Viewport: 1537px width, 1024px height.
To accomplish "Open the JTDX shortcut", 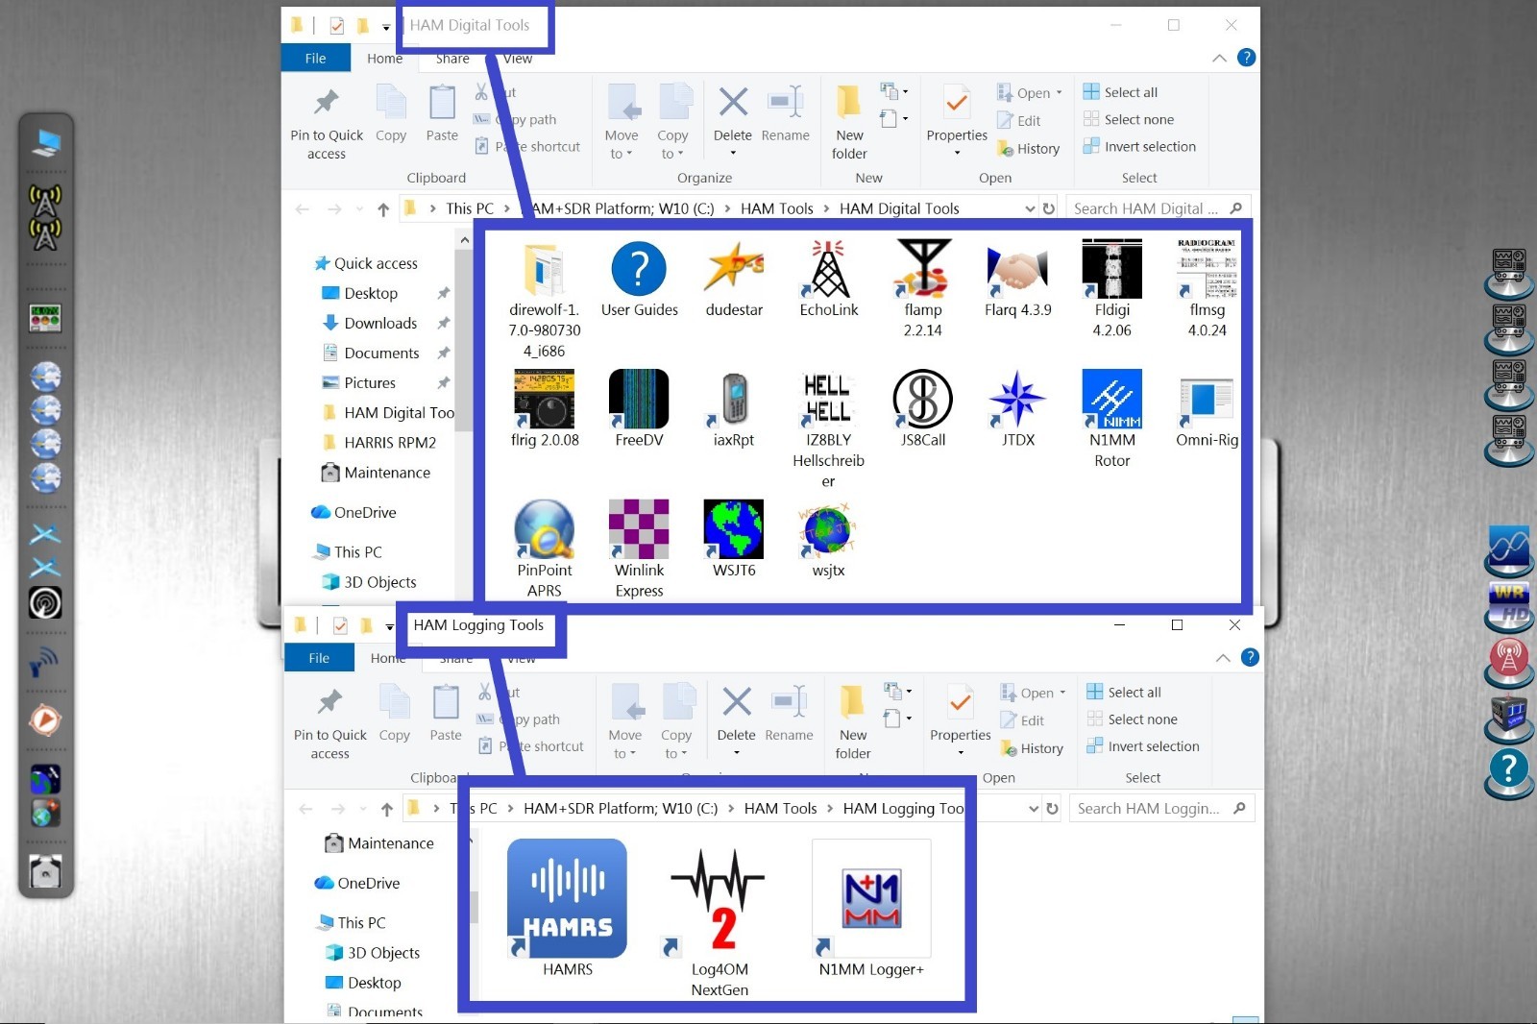I will [1017, 400].
